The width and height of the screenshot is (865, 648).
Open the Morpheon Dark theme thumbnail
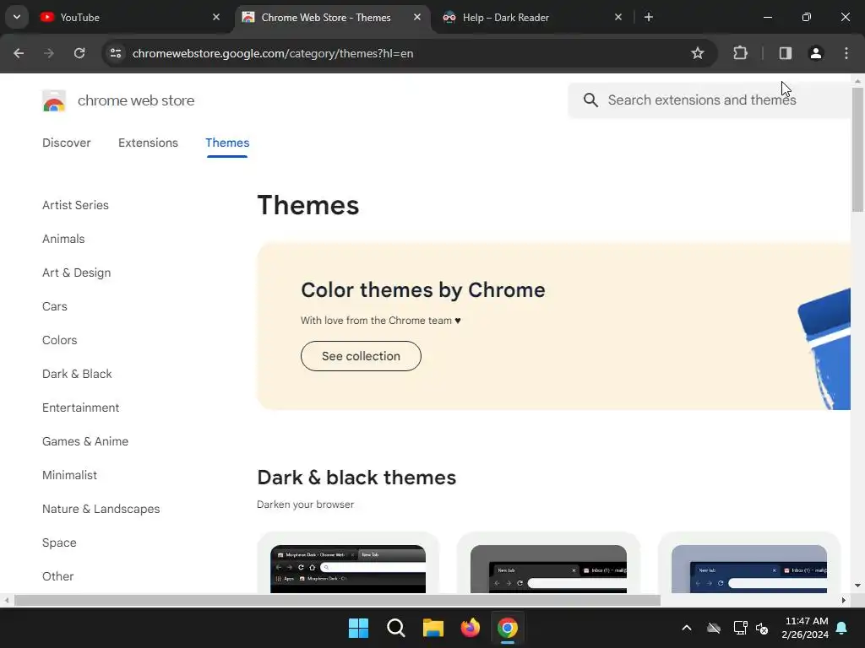348,569
